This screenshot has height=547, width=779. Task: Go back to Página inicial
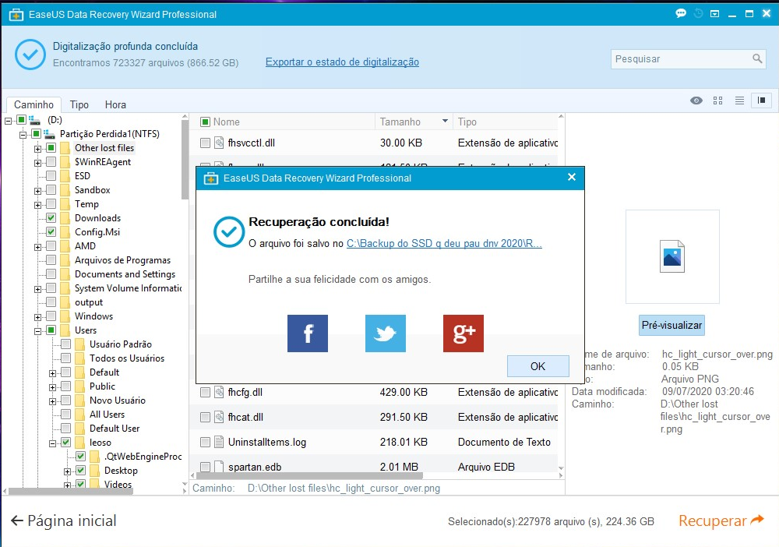[64, 521]
